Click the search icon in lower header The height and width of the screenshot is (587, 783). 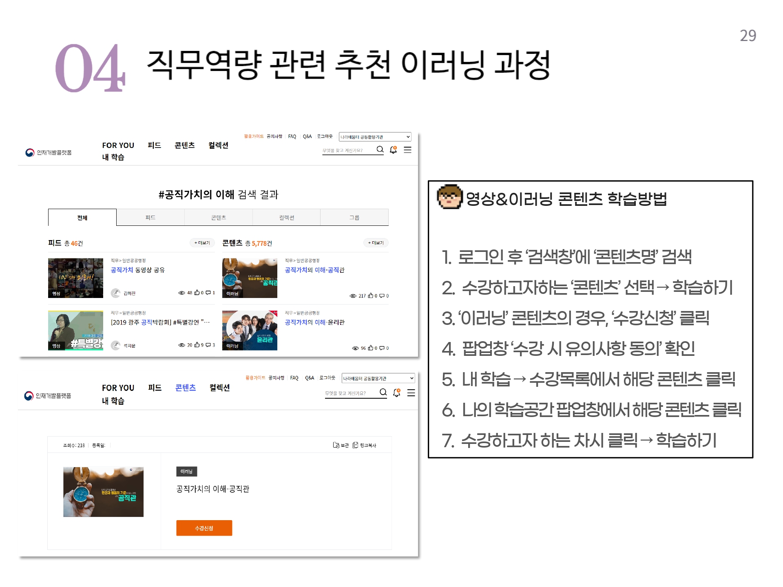[383, 392]
